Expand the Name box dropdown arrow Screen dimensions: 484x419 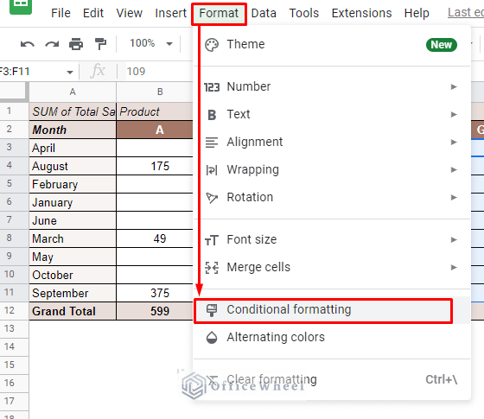[70, 73]
